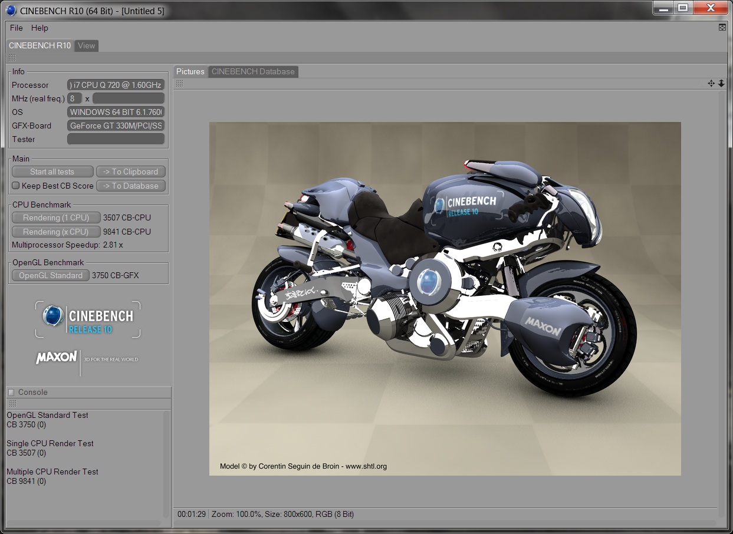Click console line 'Single CPU Render Test'

[50, 443]
